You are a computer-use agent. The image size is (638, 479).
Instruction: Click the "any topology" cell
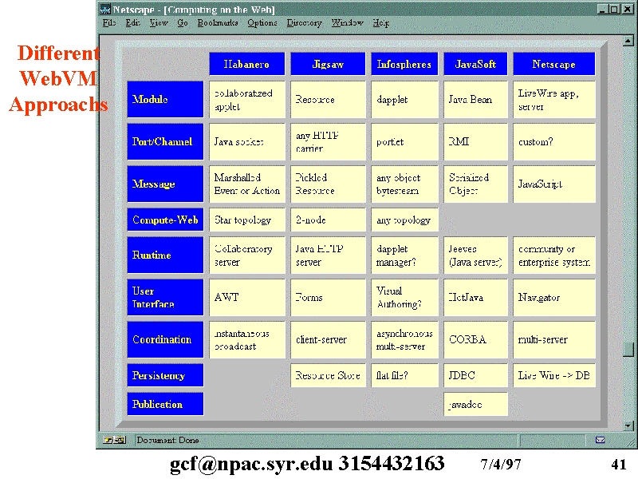coord(404,220)
